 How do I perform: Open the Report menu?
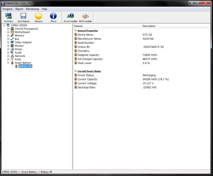tap(19, 9)
